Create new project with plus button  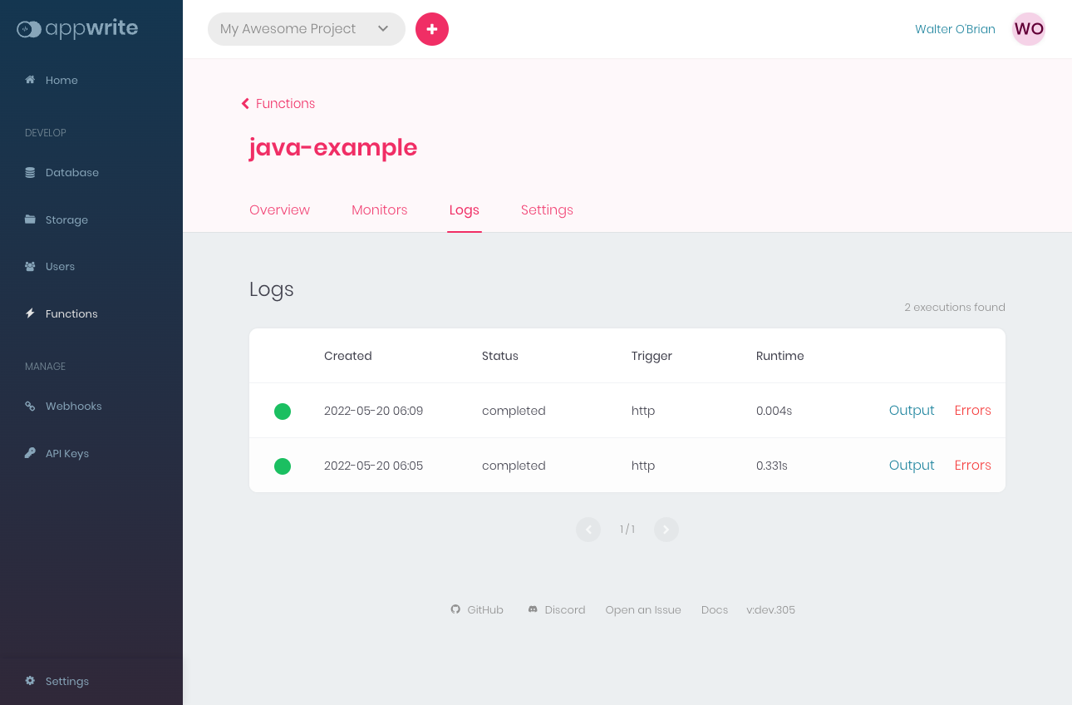tap(431, 28)
